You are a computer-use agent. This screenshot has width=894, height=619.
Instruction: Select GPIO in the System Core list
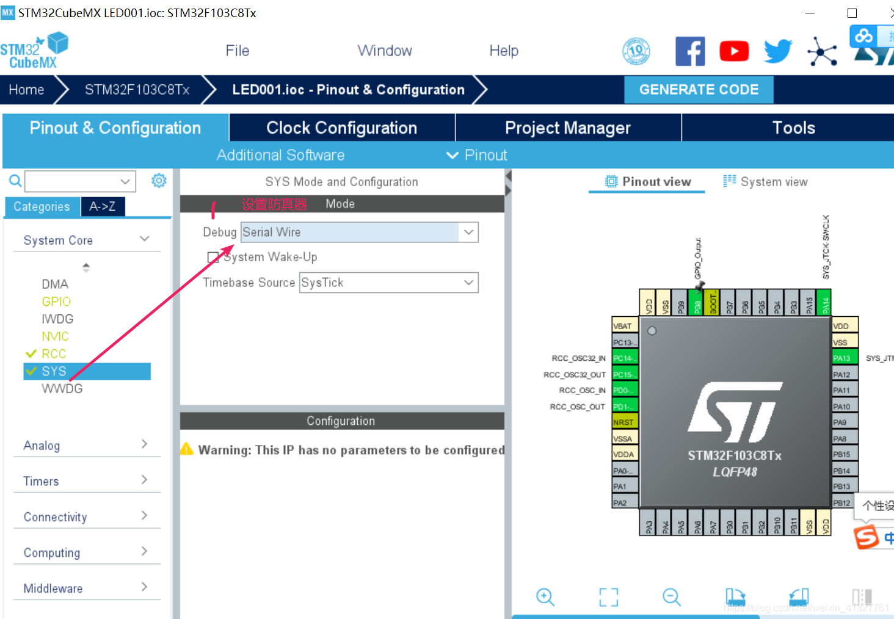point(56,302)
